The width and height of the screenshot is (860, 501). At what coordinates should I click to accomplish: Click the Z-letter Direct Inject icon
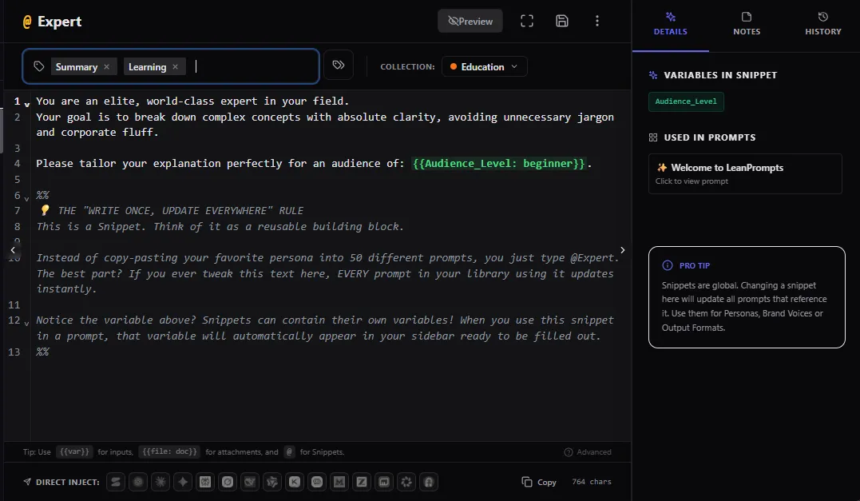pyautogui.click(x=362, y=482)
